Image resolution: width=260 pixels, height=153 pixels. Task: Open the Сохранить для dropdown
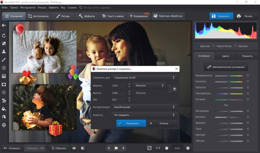[144, 77]
